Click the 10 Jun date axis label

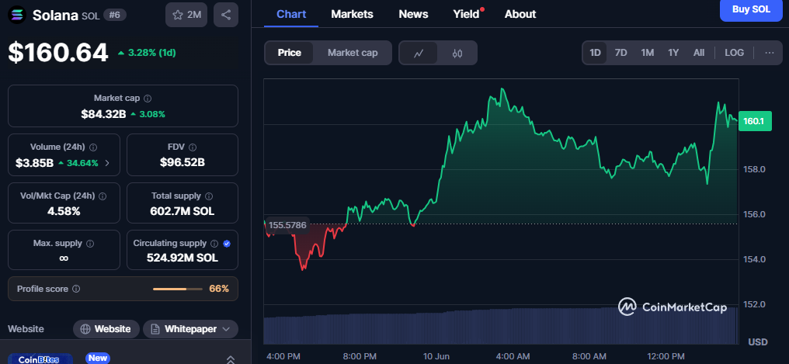pos(436,356)
